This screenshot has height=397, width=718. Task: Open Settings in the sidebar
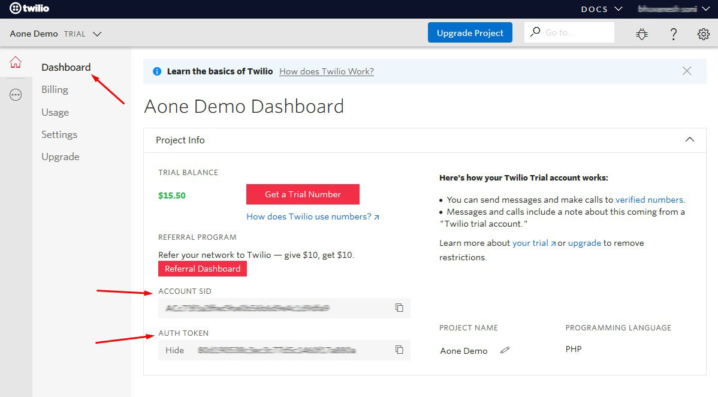tap(59, 135)
